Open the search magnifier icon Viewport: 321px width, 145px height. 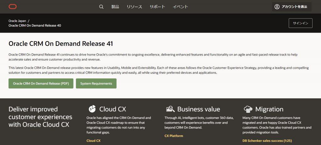pos(101,7)
